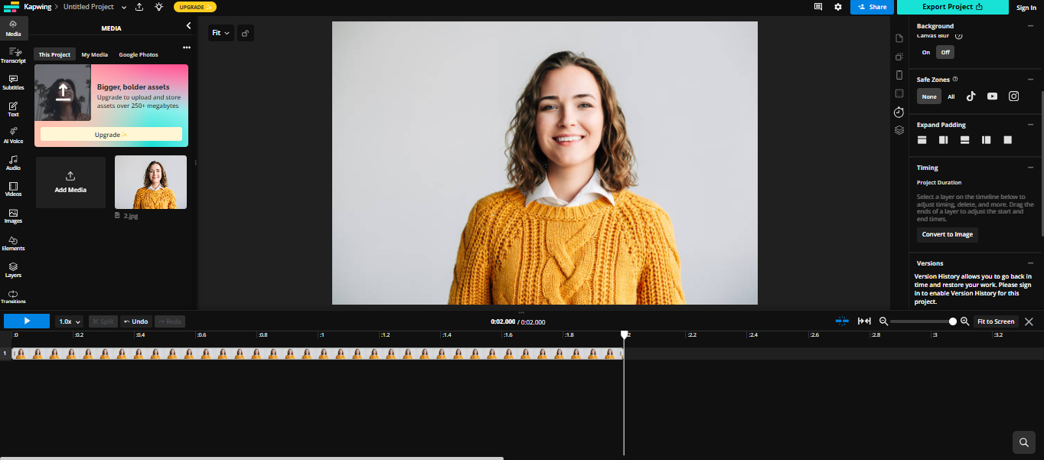The height and width of the screenshot is (460, 1044).
Task: Click Export Project button
Action: point(952,7)
